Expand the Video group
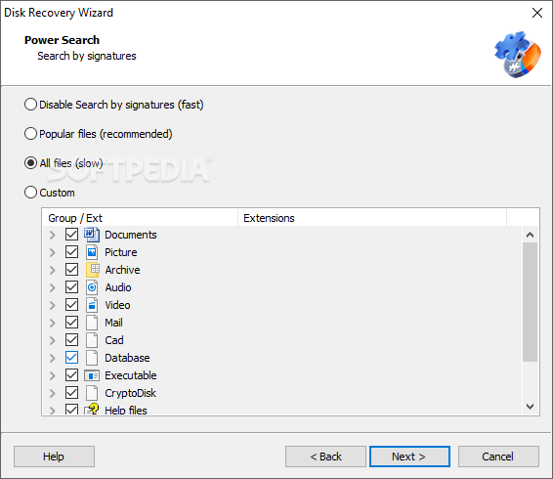 (53, 305)
